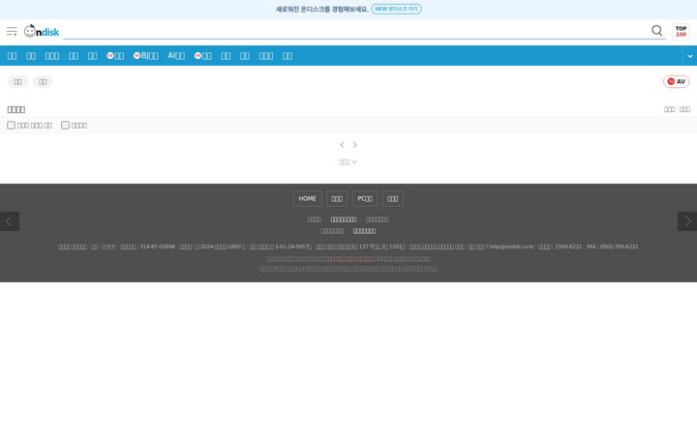This screenshot has height=435, width=697.
Task: Go to next page with the right pagination chevron
Action: pos(354,145)
